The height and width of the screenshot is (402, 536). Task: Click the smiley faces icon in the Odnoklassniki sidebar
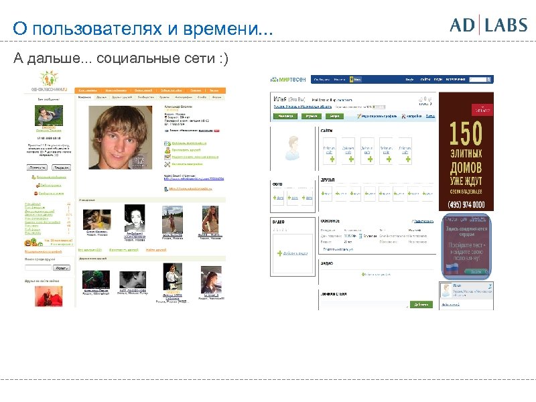(33, 243)
